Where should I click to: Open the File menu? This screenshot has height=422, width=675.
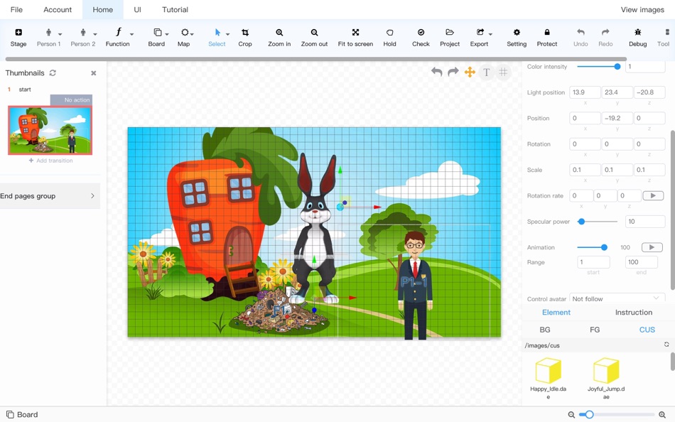click(x=16, y=9)
